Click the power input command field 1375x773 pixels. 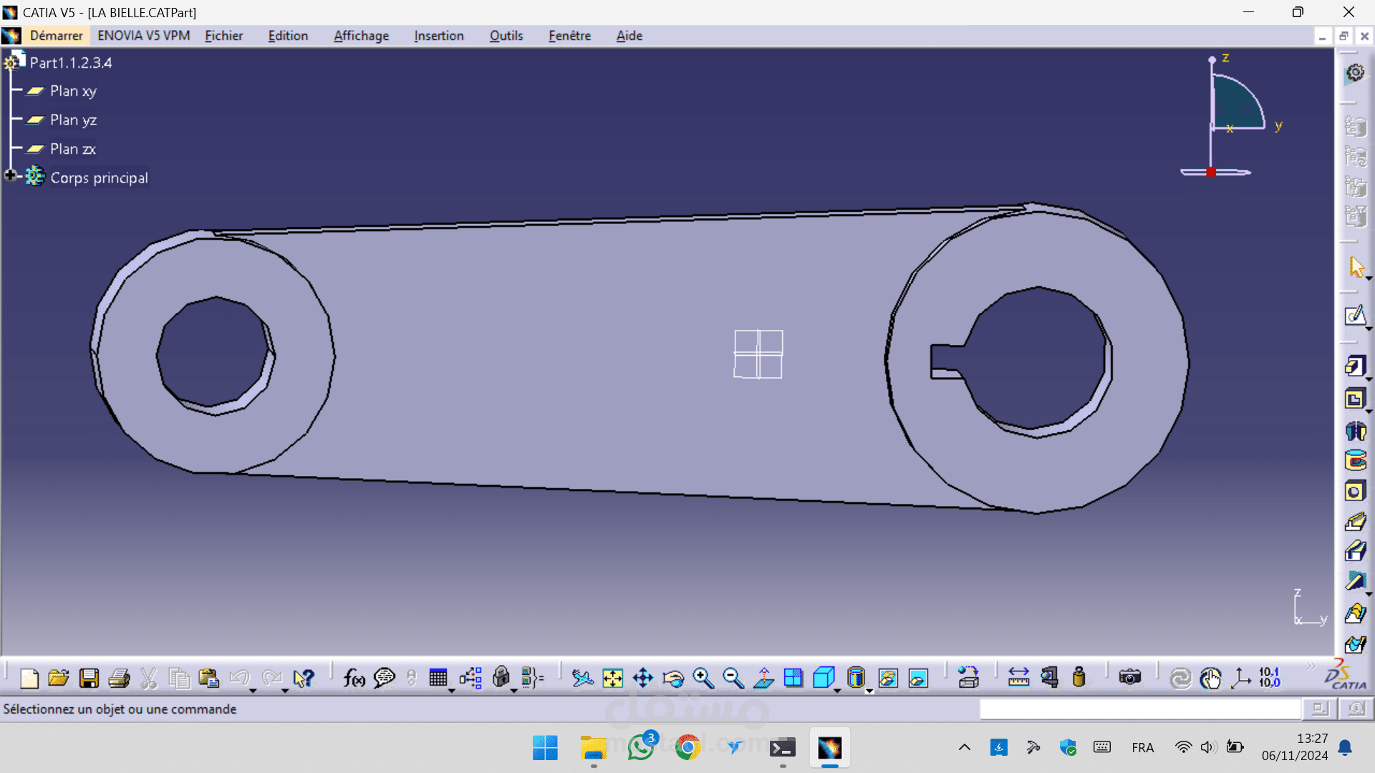point(1139,709)
